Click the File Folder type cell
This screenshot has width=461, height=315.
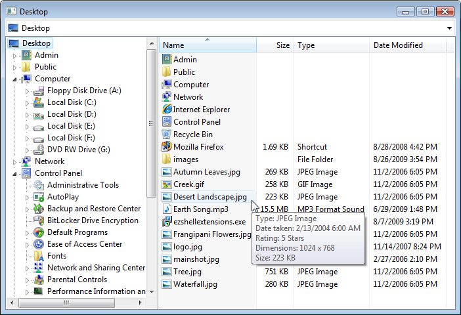click(315, 159)
